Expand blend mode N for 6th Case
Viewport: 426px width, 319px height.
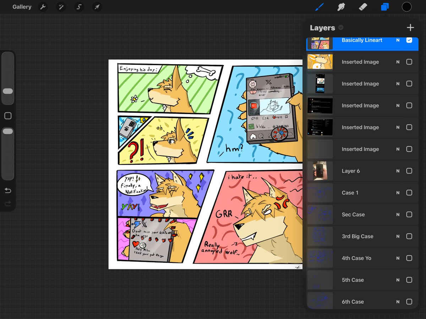click(x=398, y=302)
